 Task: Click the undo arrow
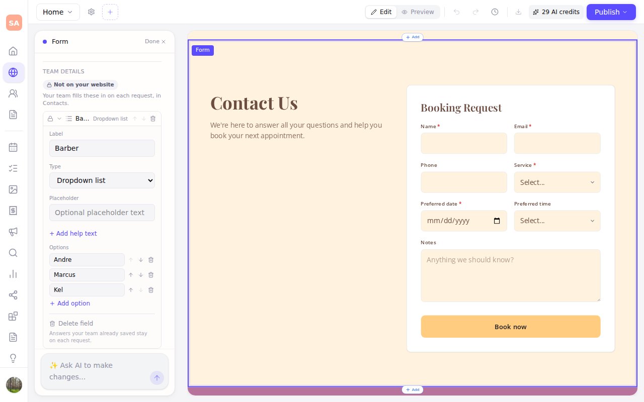click(457, 12)
